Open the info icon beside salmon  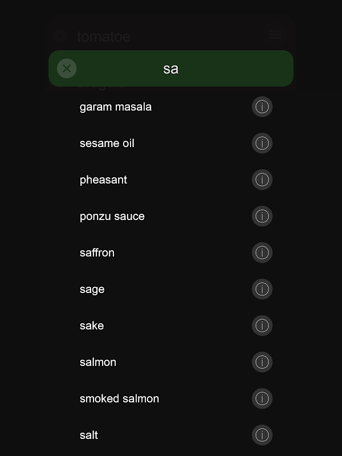point(262,362)
